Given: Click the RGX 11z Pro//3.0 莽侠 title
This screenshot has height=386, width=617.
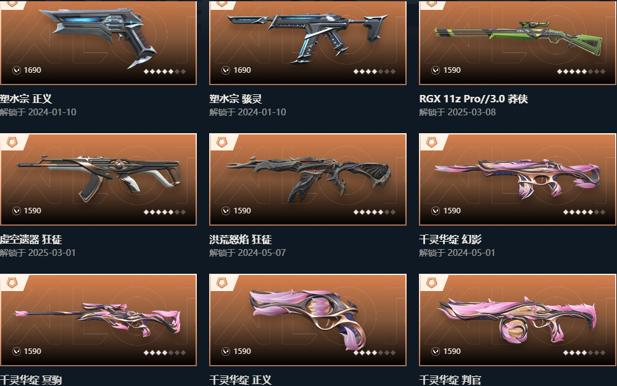Looking at the screenshot, I should coord(473,99).
